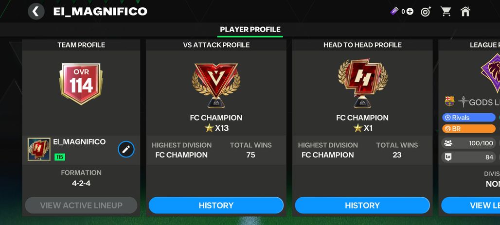Return to the home screen icon
Image resolution: width=500 pixels, height=225 pixels.
pyautogui.click(x=465, y=12)
